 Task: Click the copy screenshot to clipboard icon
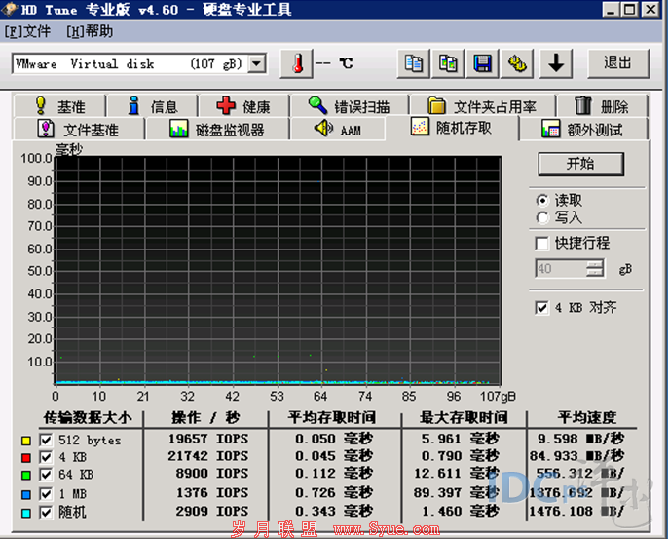pos(448,63)
